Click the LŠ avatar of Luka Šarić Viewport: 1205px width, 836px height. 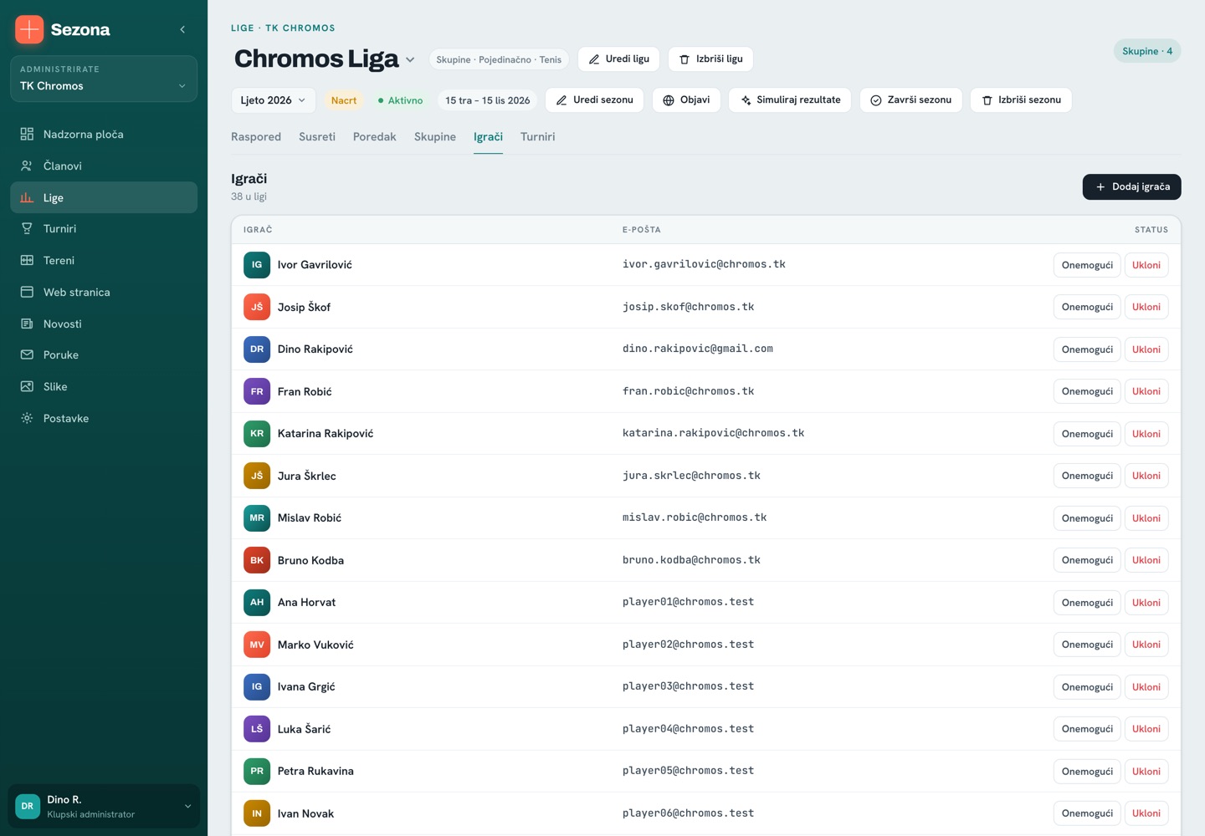coord(257,729)
